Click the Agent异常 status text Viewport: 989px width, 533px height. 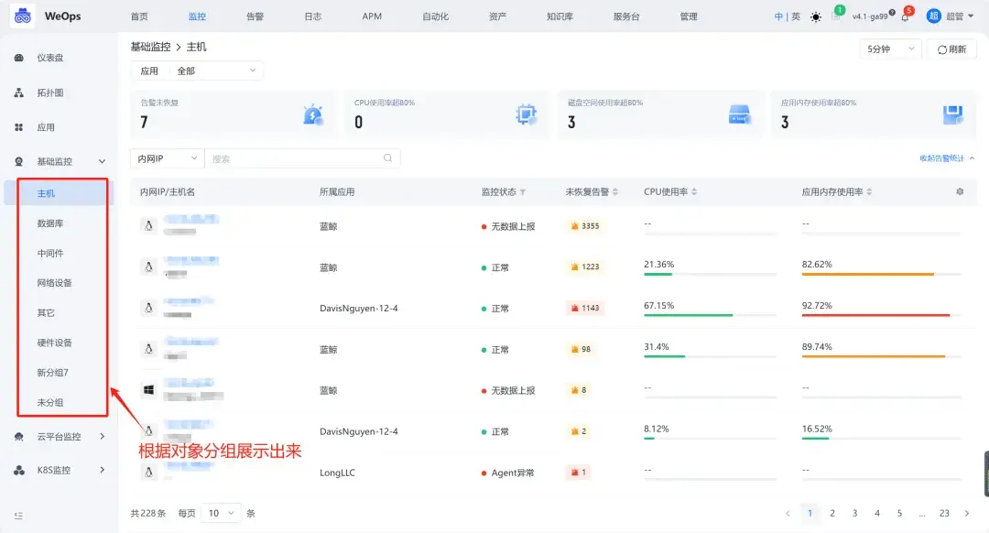(513, 473)
